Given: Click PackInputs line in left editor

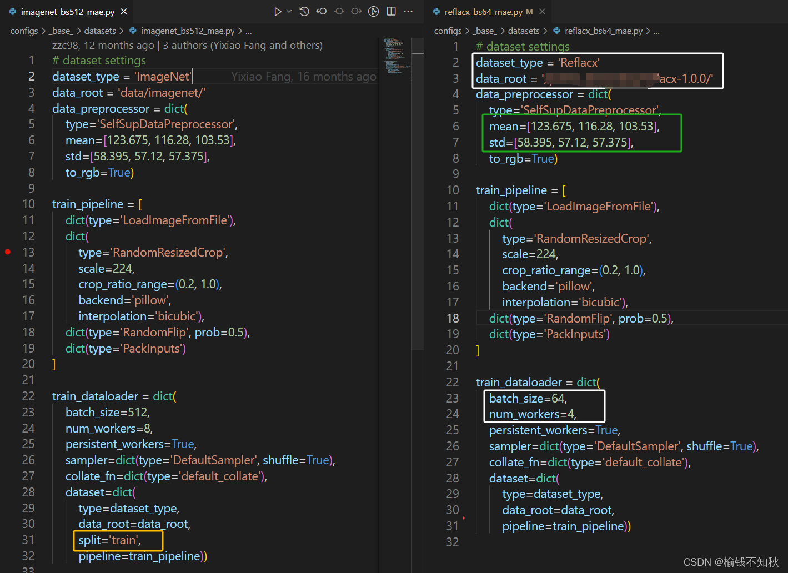Looking at the screenshot, I should tap(126, 349).
